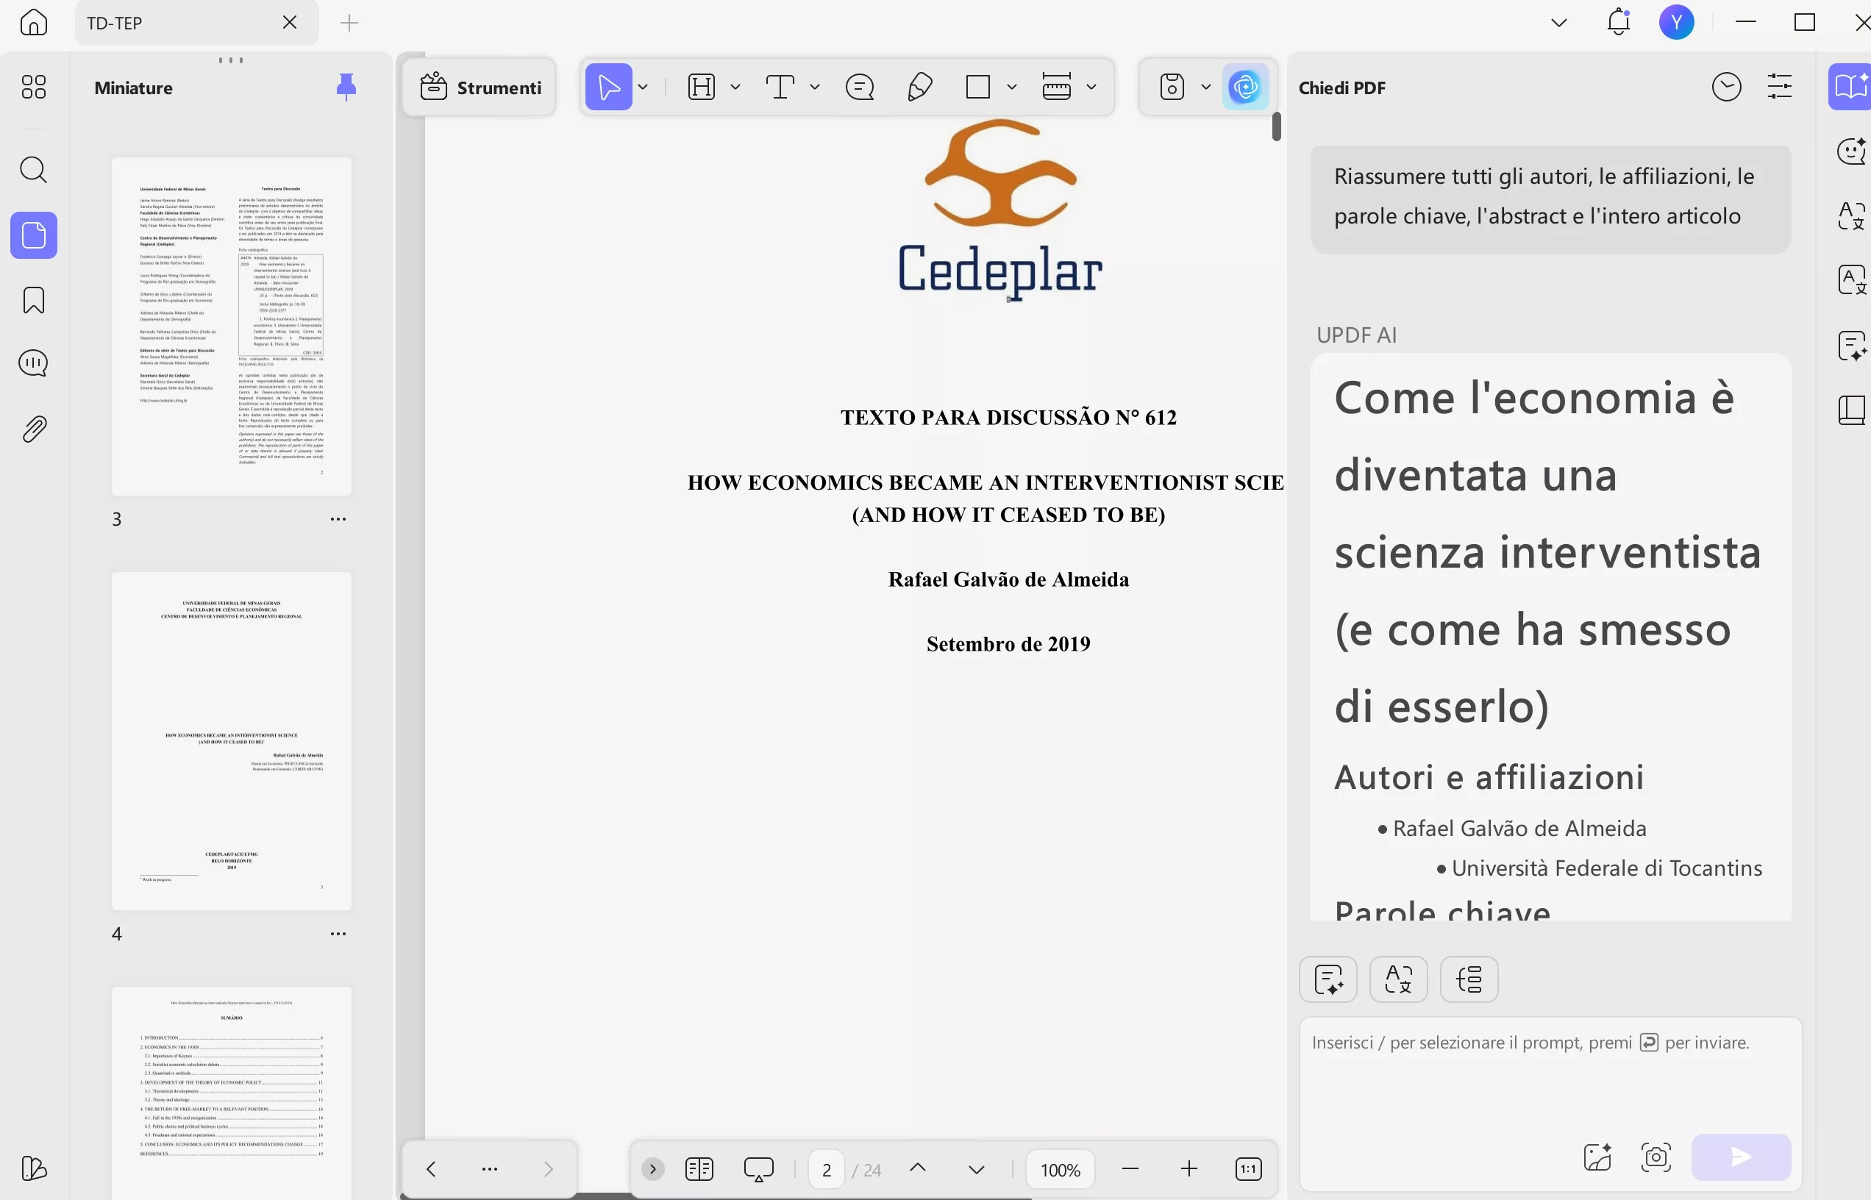Viewport: 1871px width, 1200px height.
Task: Open page 3 thumbnail
Action: click(232, 326)
